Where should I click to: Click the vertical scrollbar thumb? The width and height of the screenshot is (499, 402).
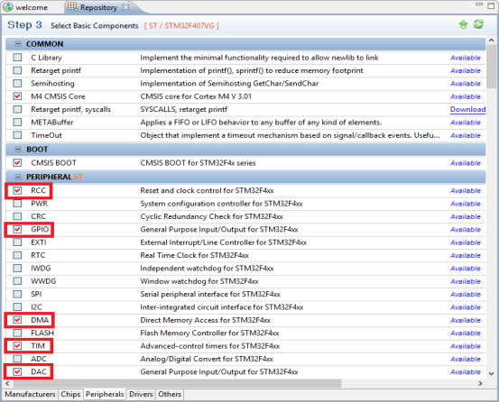click(491, 67)
